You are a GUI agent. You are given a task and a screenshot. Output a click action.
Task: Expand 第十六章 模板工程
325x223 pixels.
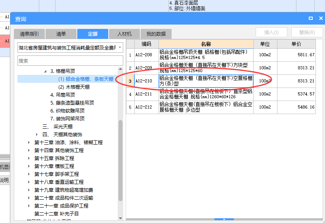tap(29, 166)
